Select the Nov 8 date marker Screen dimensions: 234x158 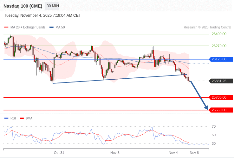pos(194,153)
